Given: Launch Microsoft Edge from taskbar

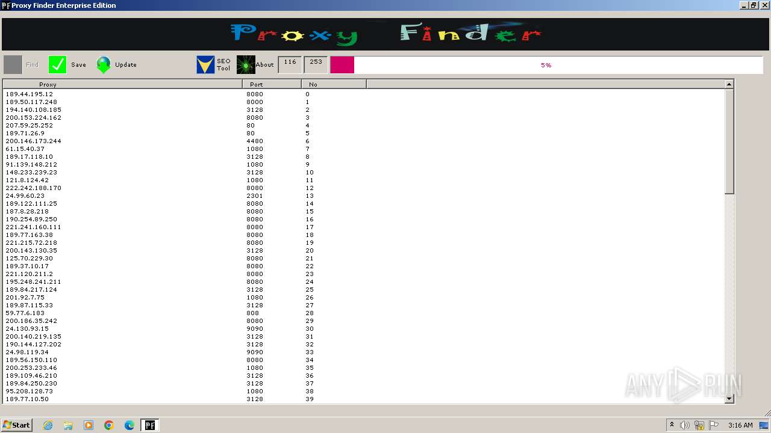Looking at the screenshot, I should pos(130,425).
